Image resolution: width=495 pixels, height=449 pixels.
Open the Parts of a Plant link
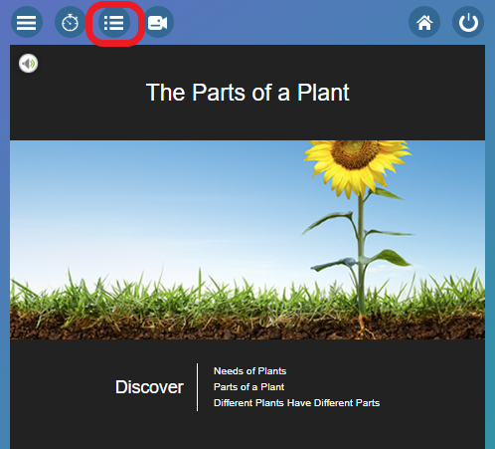coord(249,387)
